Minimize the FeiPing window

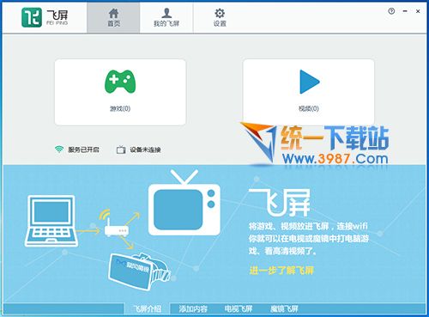[405, 11]
